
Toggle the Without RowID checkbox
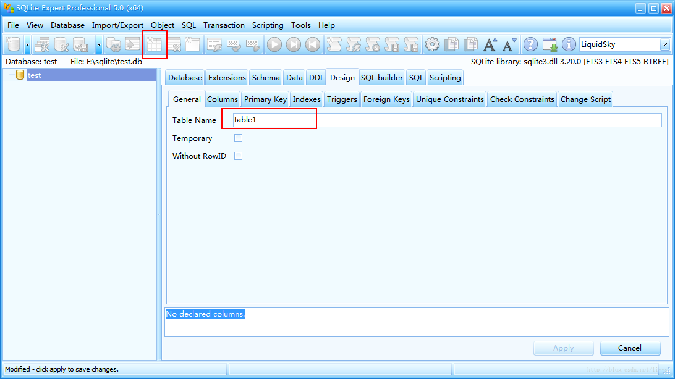point(238,156)
